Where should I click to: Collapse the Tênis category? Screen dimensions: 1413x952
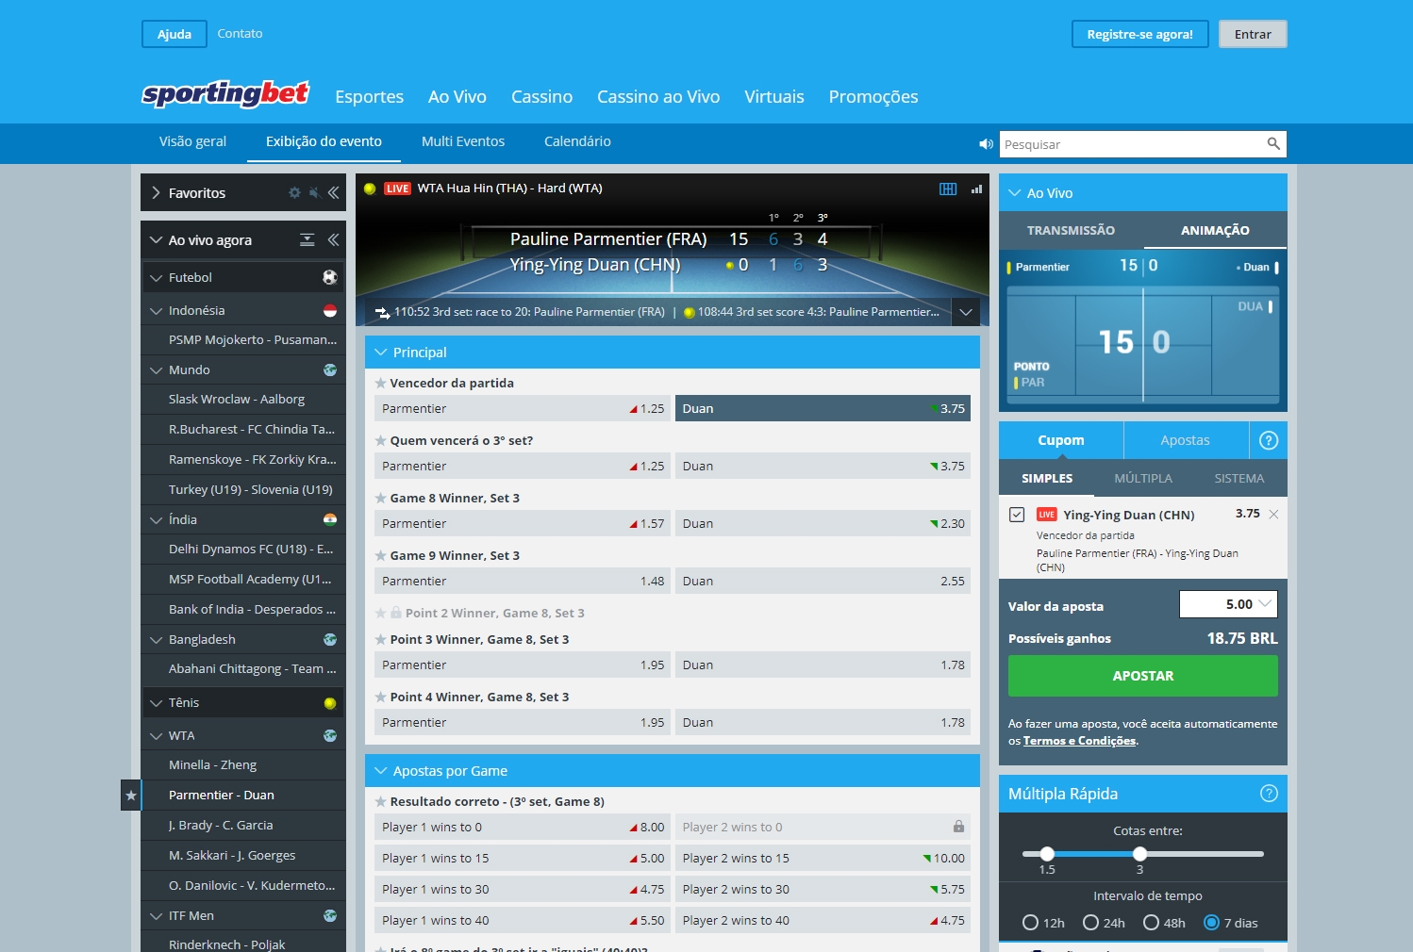point(156,702)
